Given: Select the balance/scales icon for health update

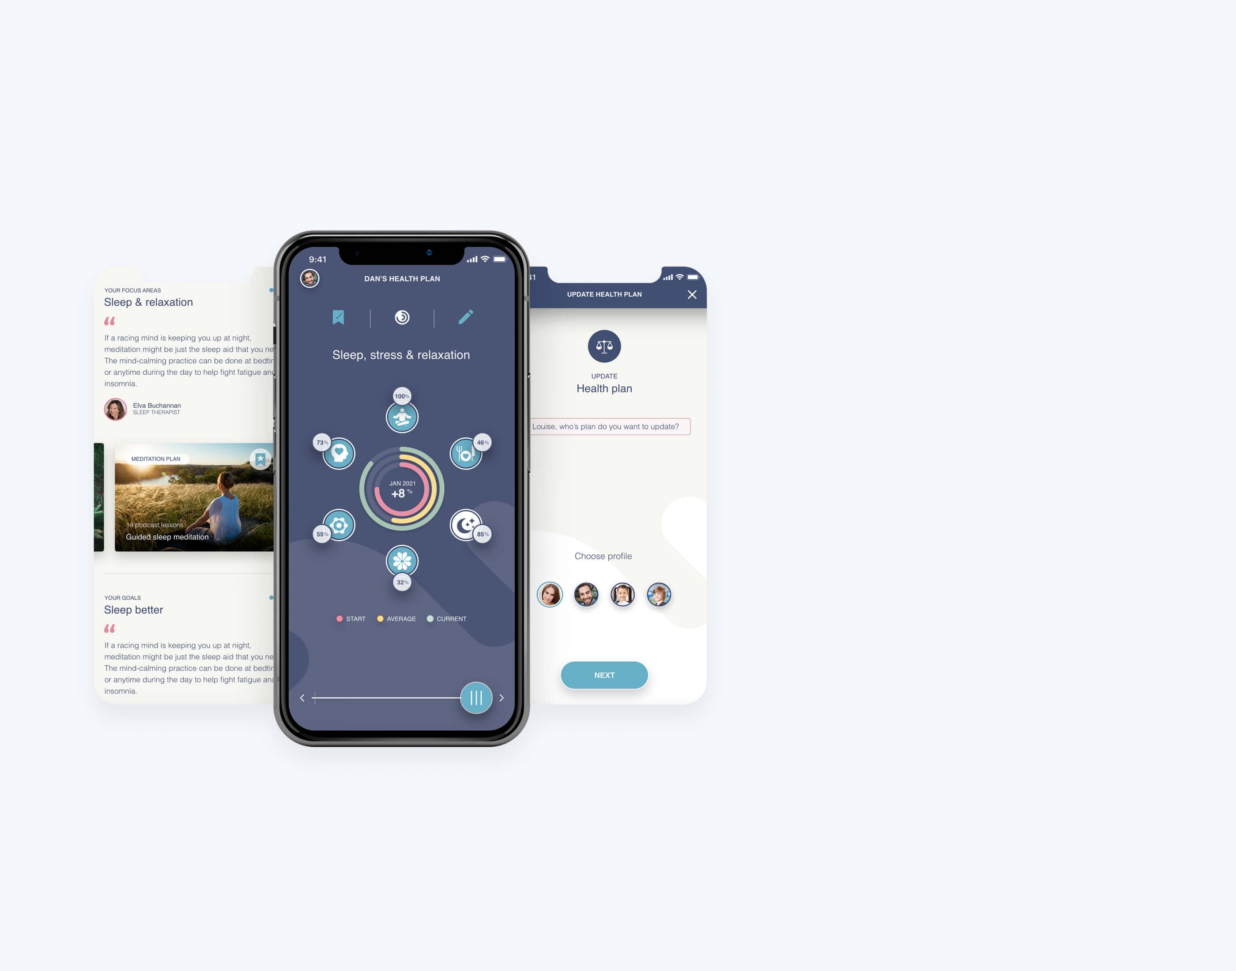Looking at the screenshot, I should (604, 348).
